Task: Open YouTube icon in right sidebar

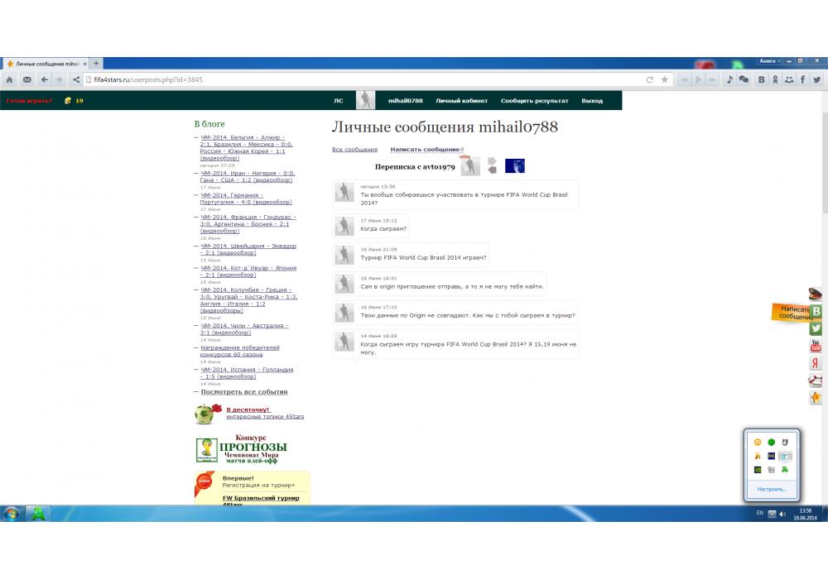Action: [816, 346]
